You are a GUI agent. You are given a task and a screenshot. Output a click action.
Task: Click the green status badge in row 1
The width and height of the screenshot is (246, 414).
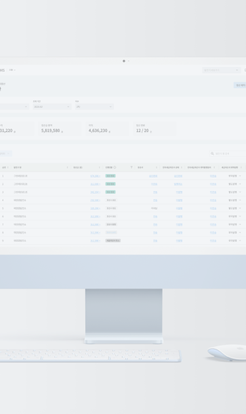point(110,176)
